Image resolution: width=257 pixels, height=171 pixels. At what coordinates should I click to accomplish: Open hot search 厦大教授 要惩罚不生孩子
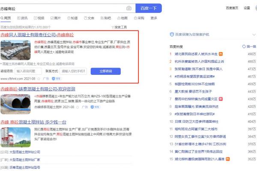click(193, 91)
